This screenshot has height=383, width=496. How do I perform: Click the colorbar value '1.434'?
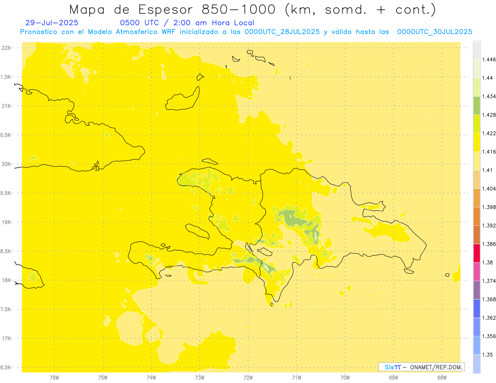click(489, 97)
